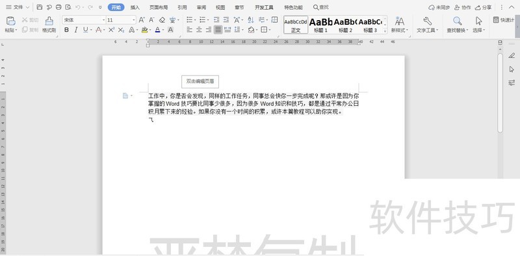Viewport: 520px width, 256px height.
Task: Apply superscript X² formatting
Action: point(111,30)
